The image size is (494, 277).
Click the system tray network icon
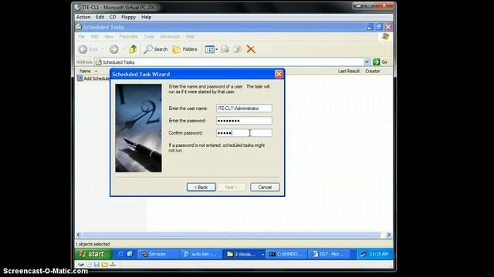364,254
